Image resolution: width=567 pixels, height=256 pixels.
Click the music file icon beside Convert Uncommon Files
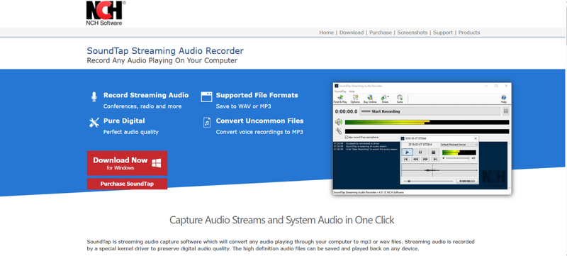tap(206, 122)
